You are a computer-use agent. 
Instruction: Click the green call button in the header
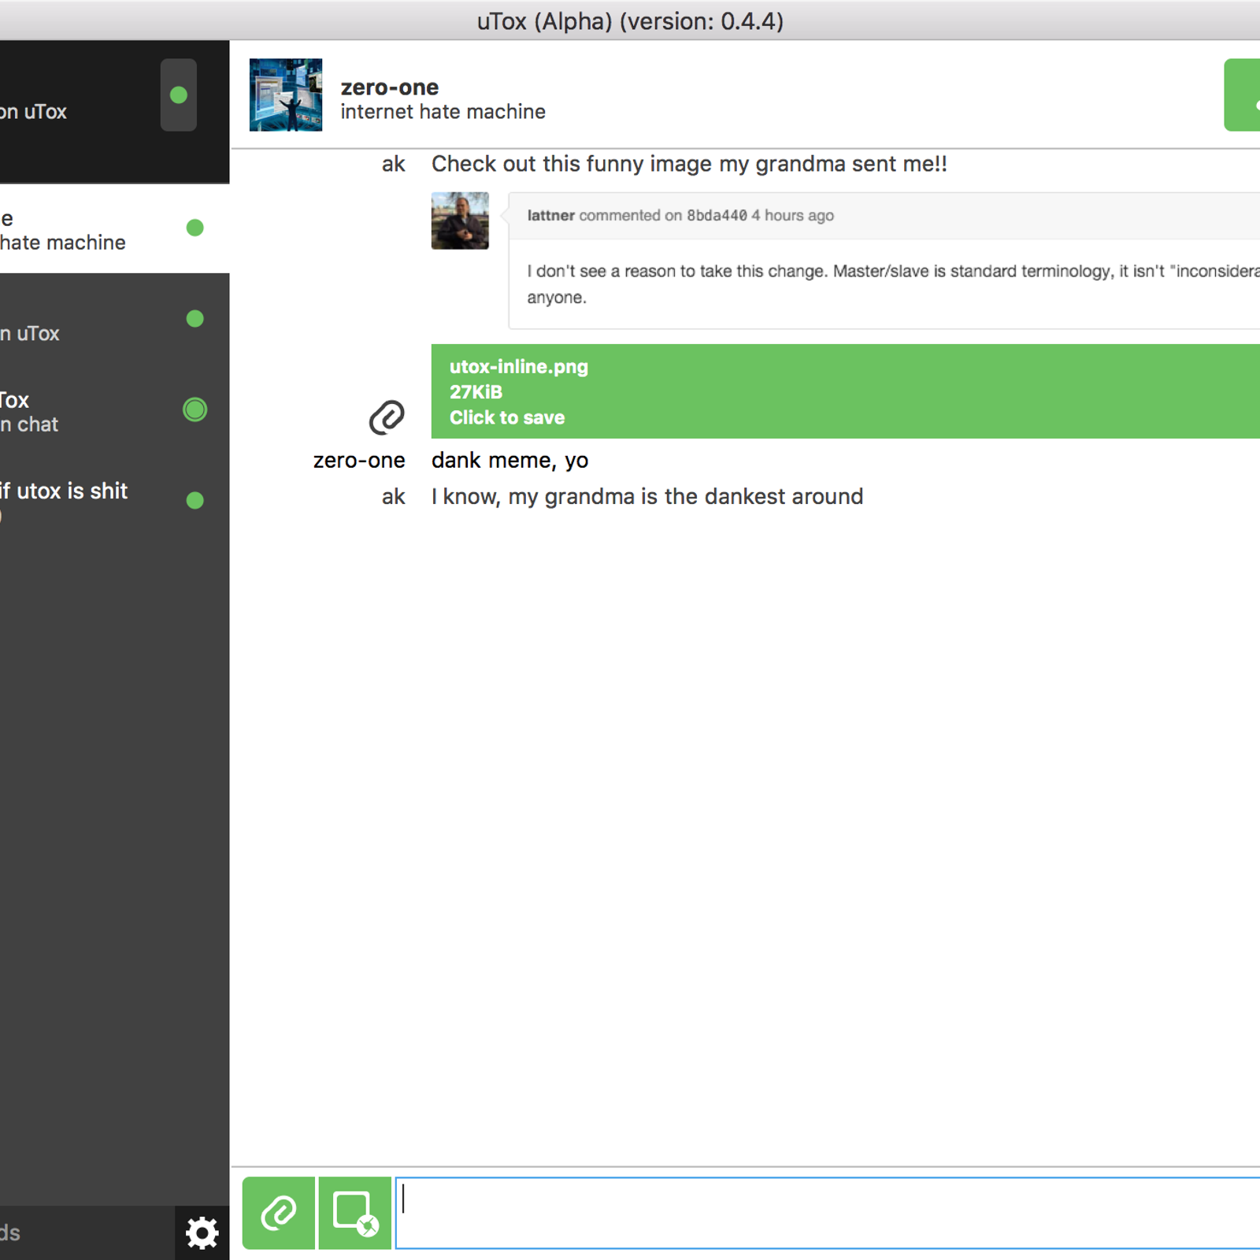pos(1242,94)
